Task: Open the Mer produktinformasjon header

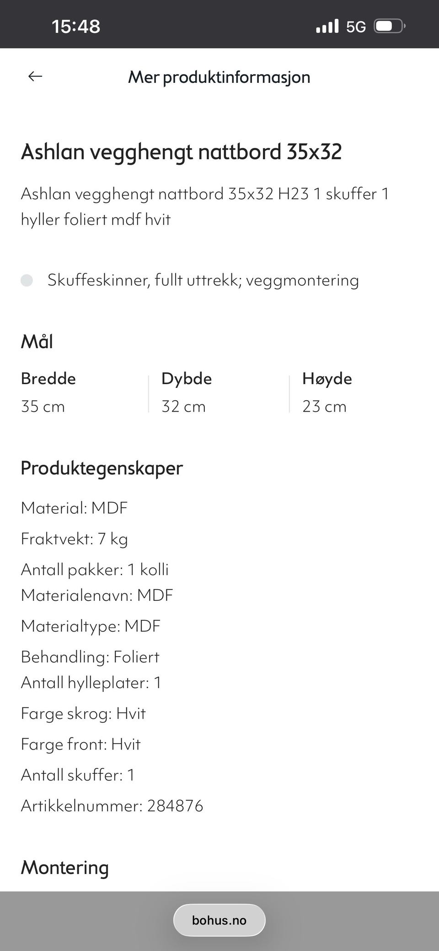Action: pyautogui.click(x=219, y=77)
